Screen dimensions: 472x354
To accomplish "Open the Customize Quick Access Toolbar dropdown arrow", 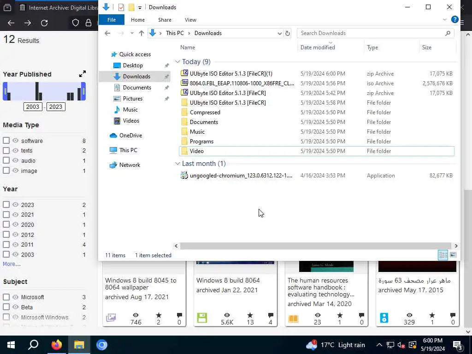I will click(x=140, y=7).
